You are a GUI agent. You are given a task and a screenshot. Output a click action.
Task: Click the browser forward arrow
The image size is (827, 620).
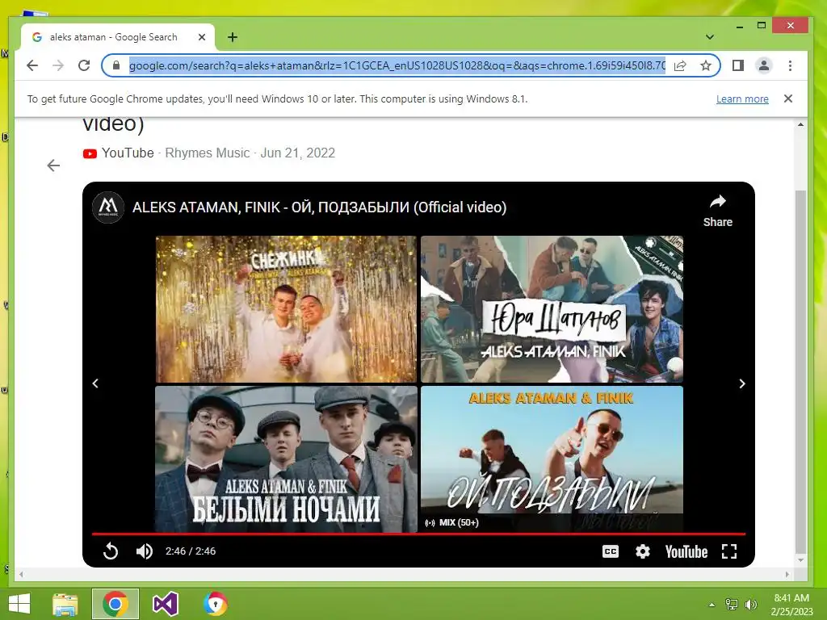point(58,65)
